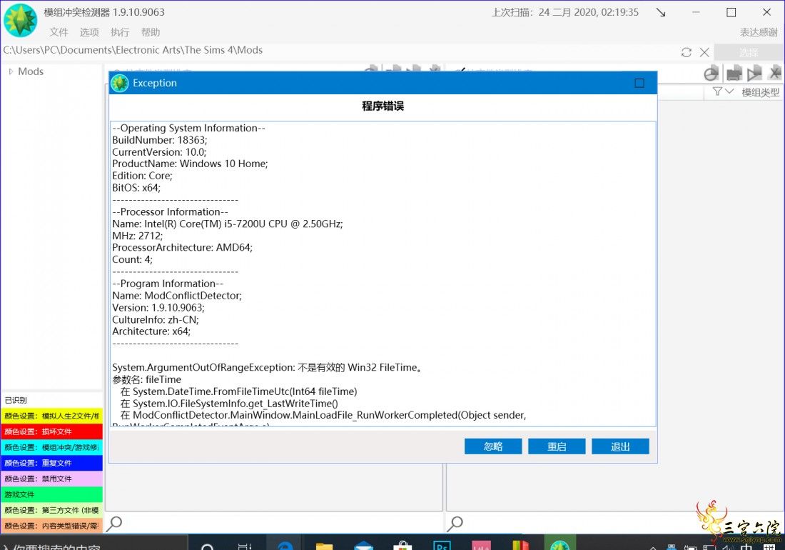Image resolution: width=785 pixels, height=550 pixels.
Task: Click the Mod Conflict Detector logo icon
Action: tap(21, 20)
